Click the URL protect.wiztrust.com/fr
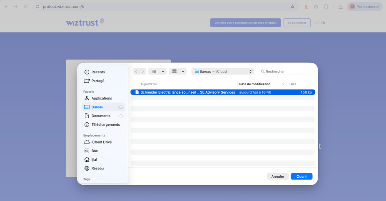This screenshot has width=386, height=201. 64,7
